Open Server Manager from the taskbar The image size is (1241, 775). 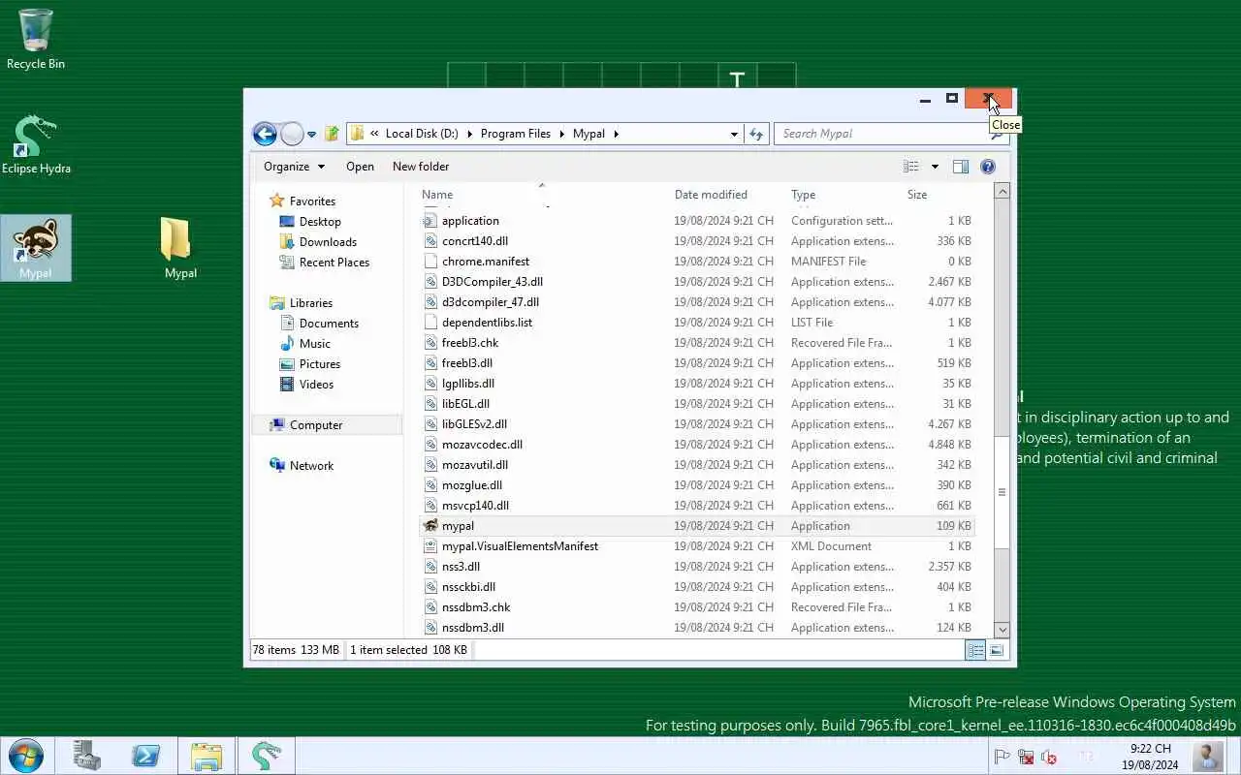coord(87,756)
